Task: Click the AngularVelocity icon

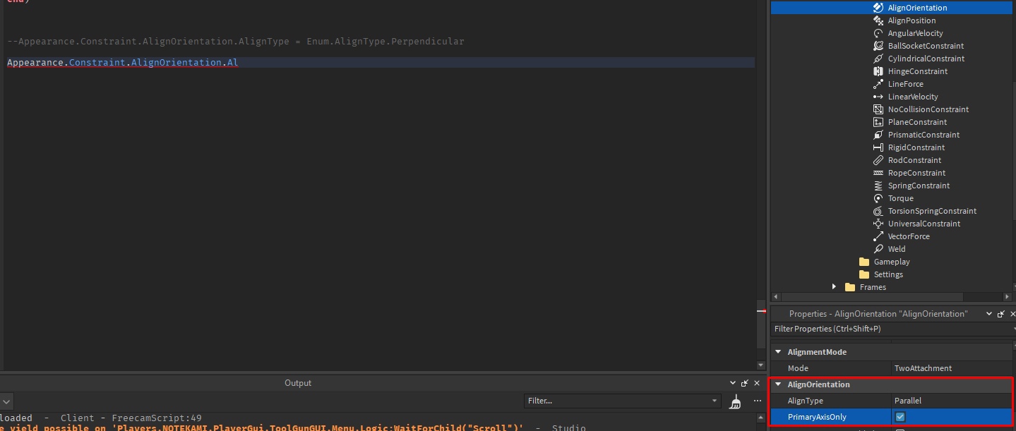Action: 878,33
